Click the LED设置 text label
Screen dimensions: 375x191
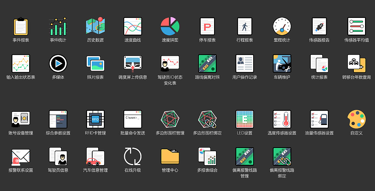pos(245,133)
